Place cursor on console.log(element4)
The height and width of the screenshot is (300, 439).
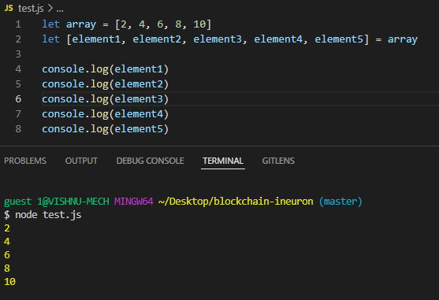(x=106, y=114)
